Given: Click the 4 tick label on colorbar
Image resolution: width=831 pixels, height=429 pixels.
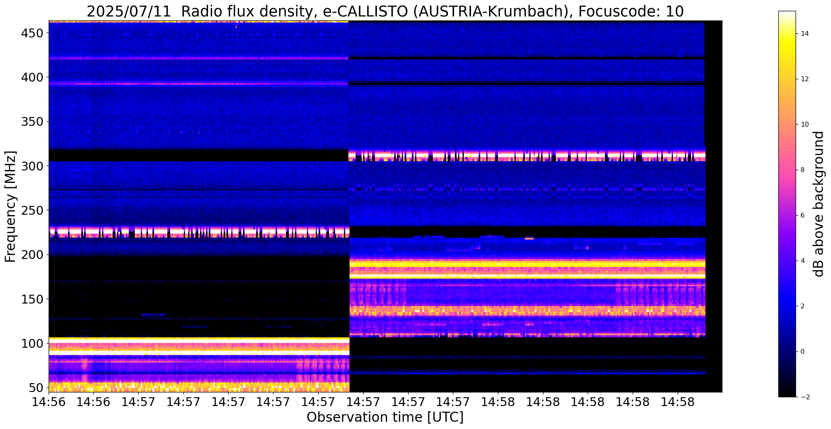Looking at the screenshot, I should pos(803,261).
